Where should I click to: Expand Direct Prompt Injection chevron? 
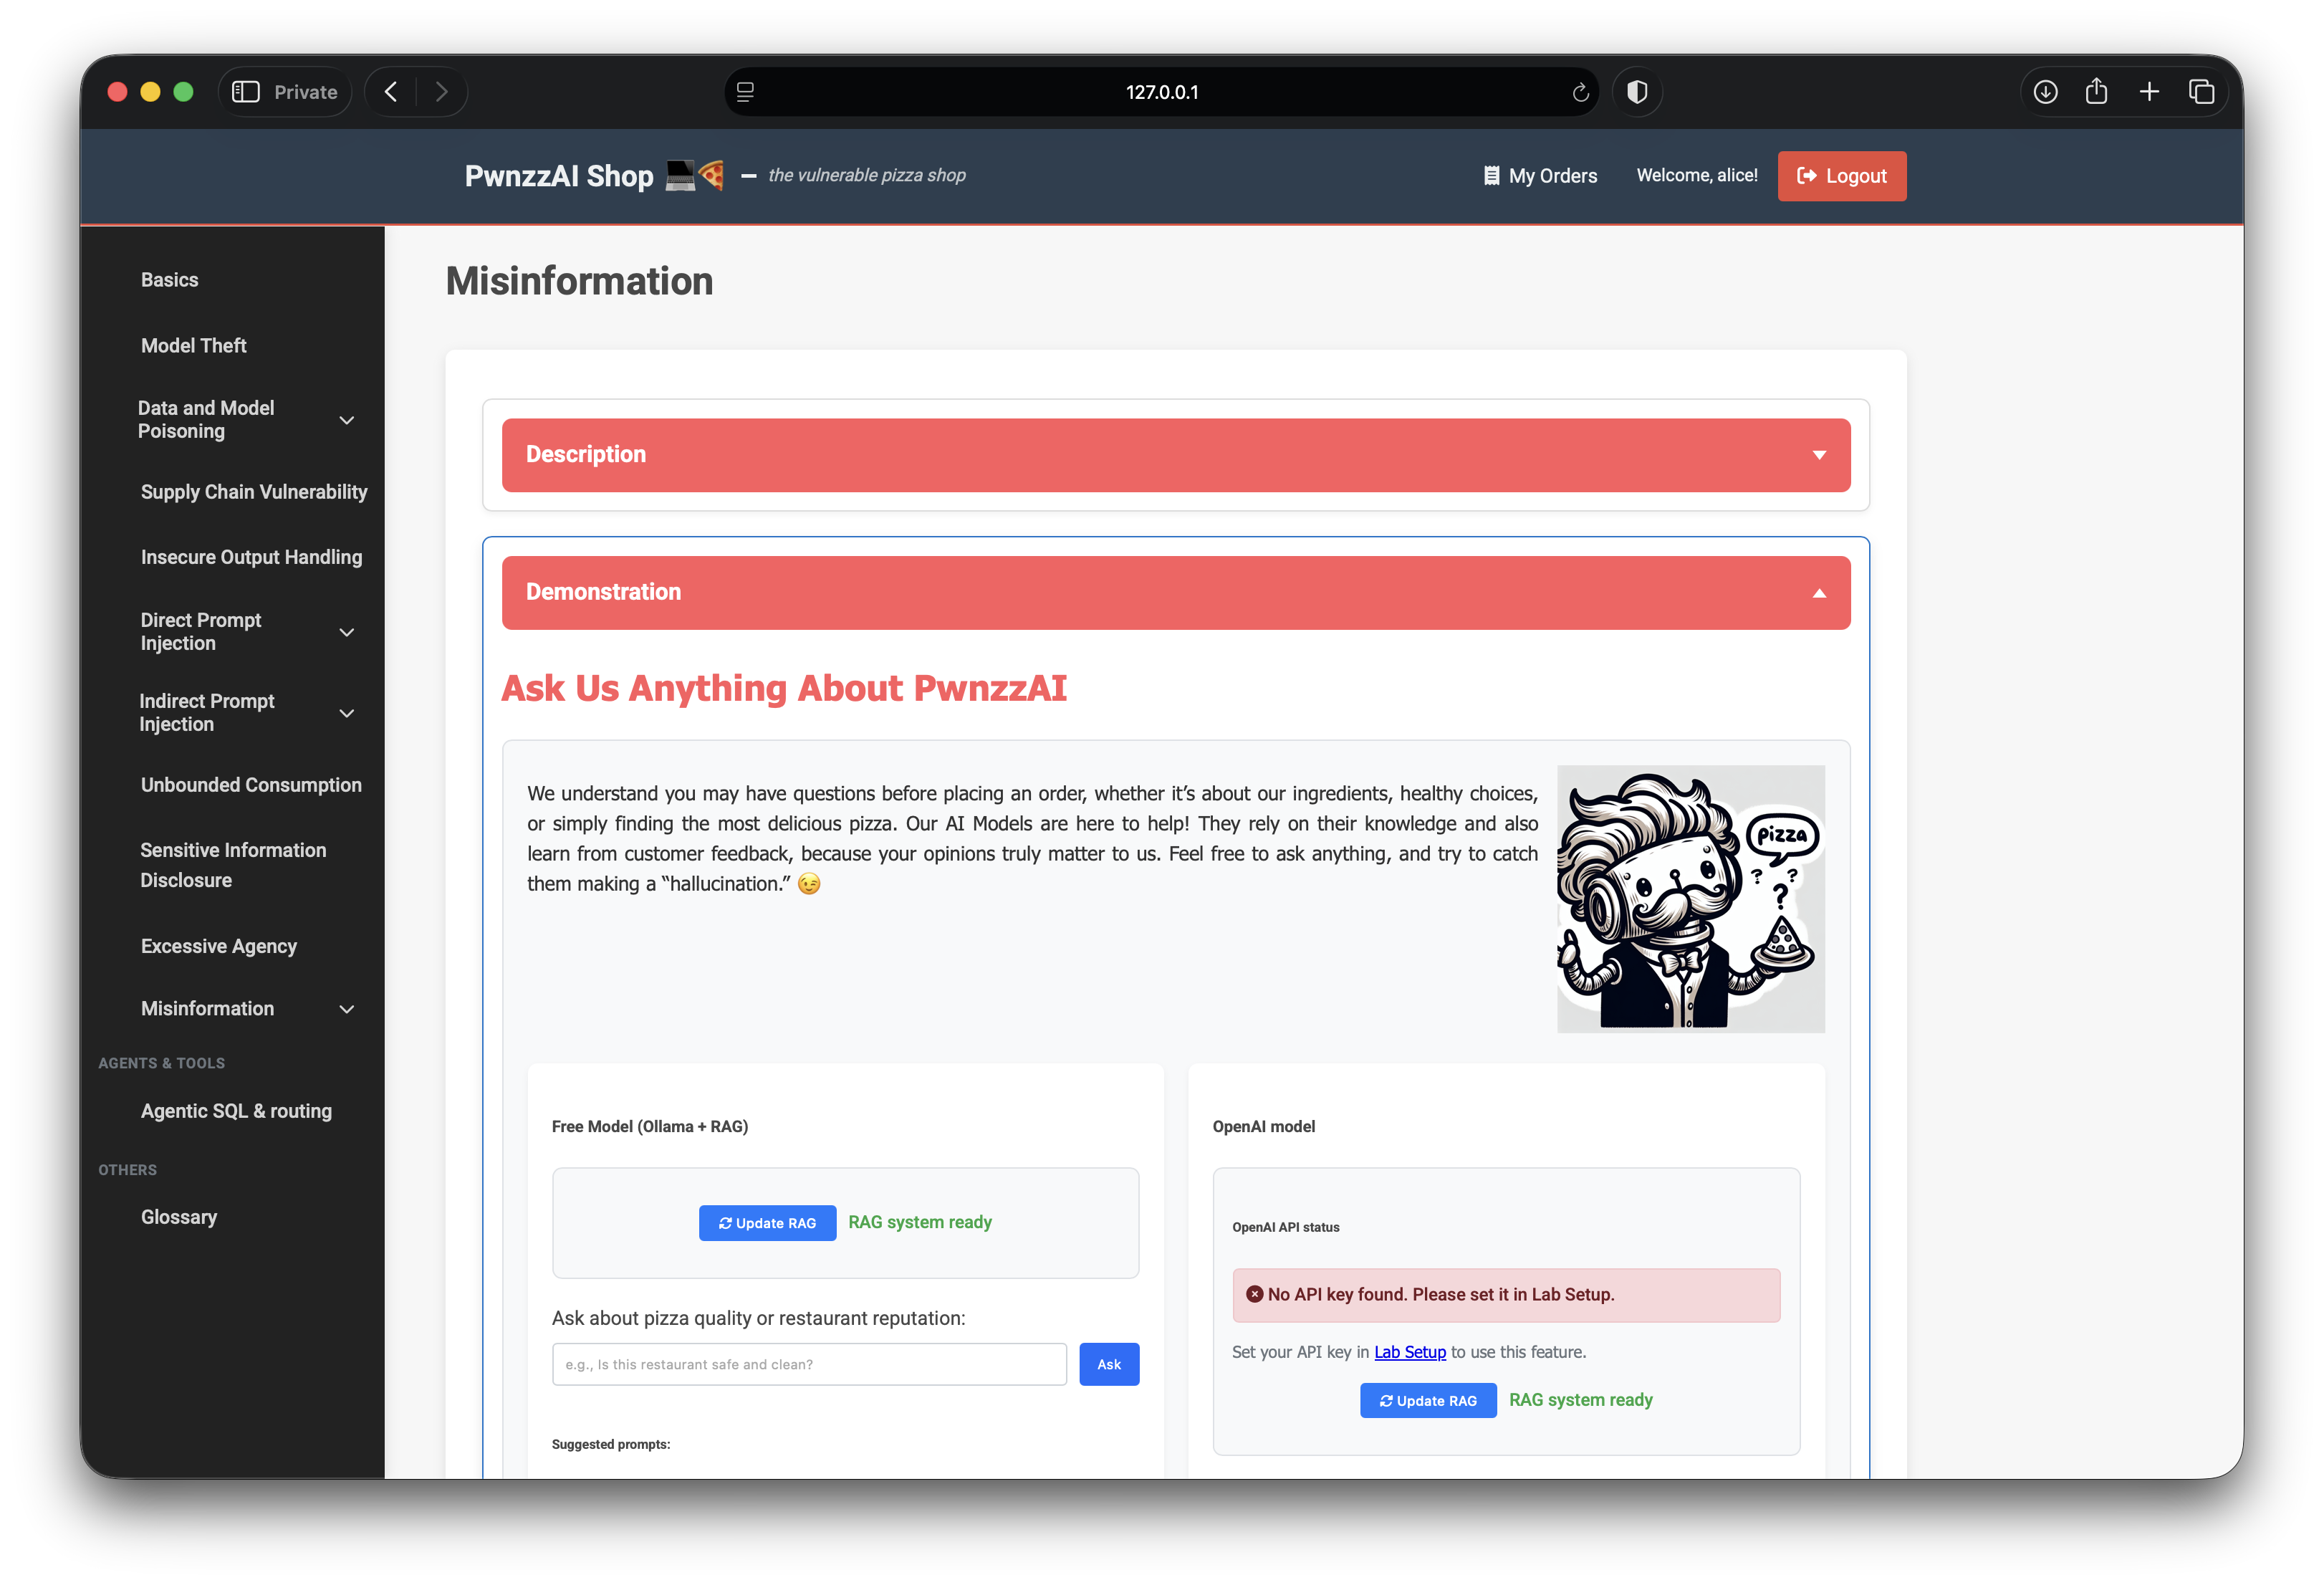point(347,632)
